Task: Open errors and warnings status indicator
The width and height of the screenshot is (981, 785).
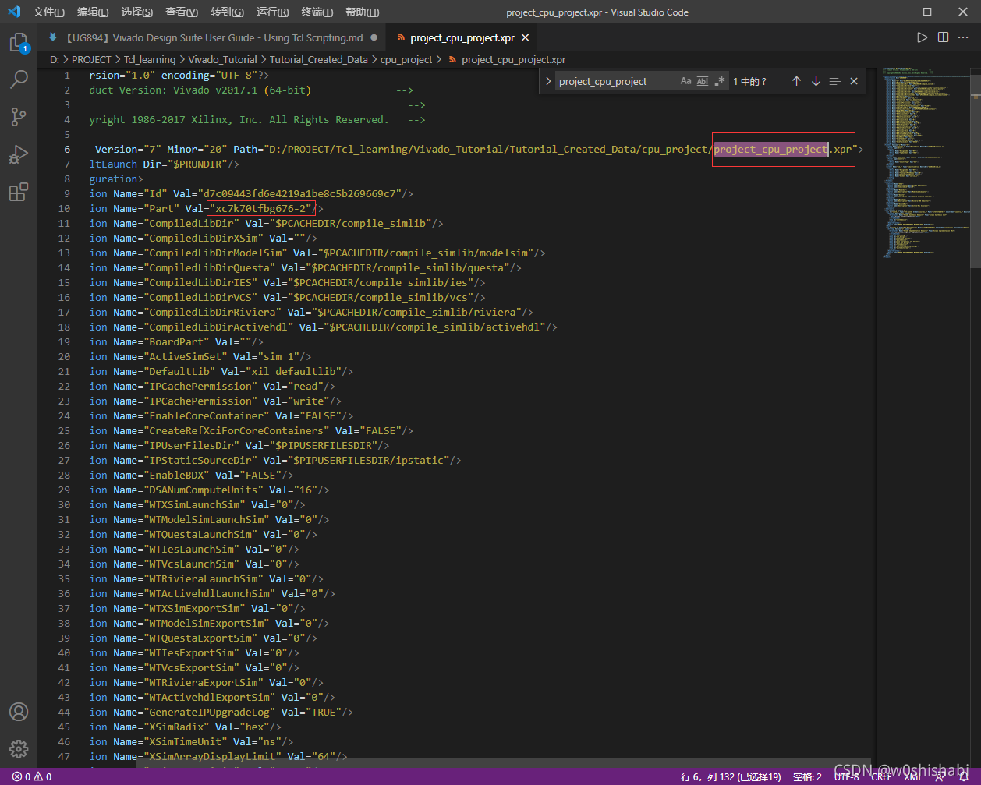Action: [31, 776]
